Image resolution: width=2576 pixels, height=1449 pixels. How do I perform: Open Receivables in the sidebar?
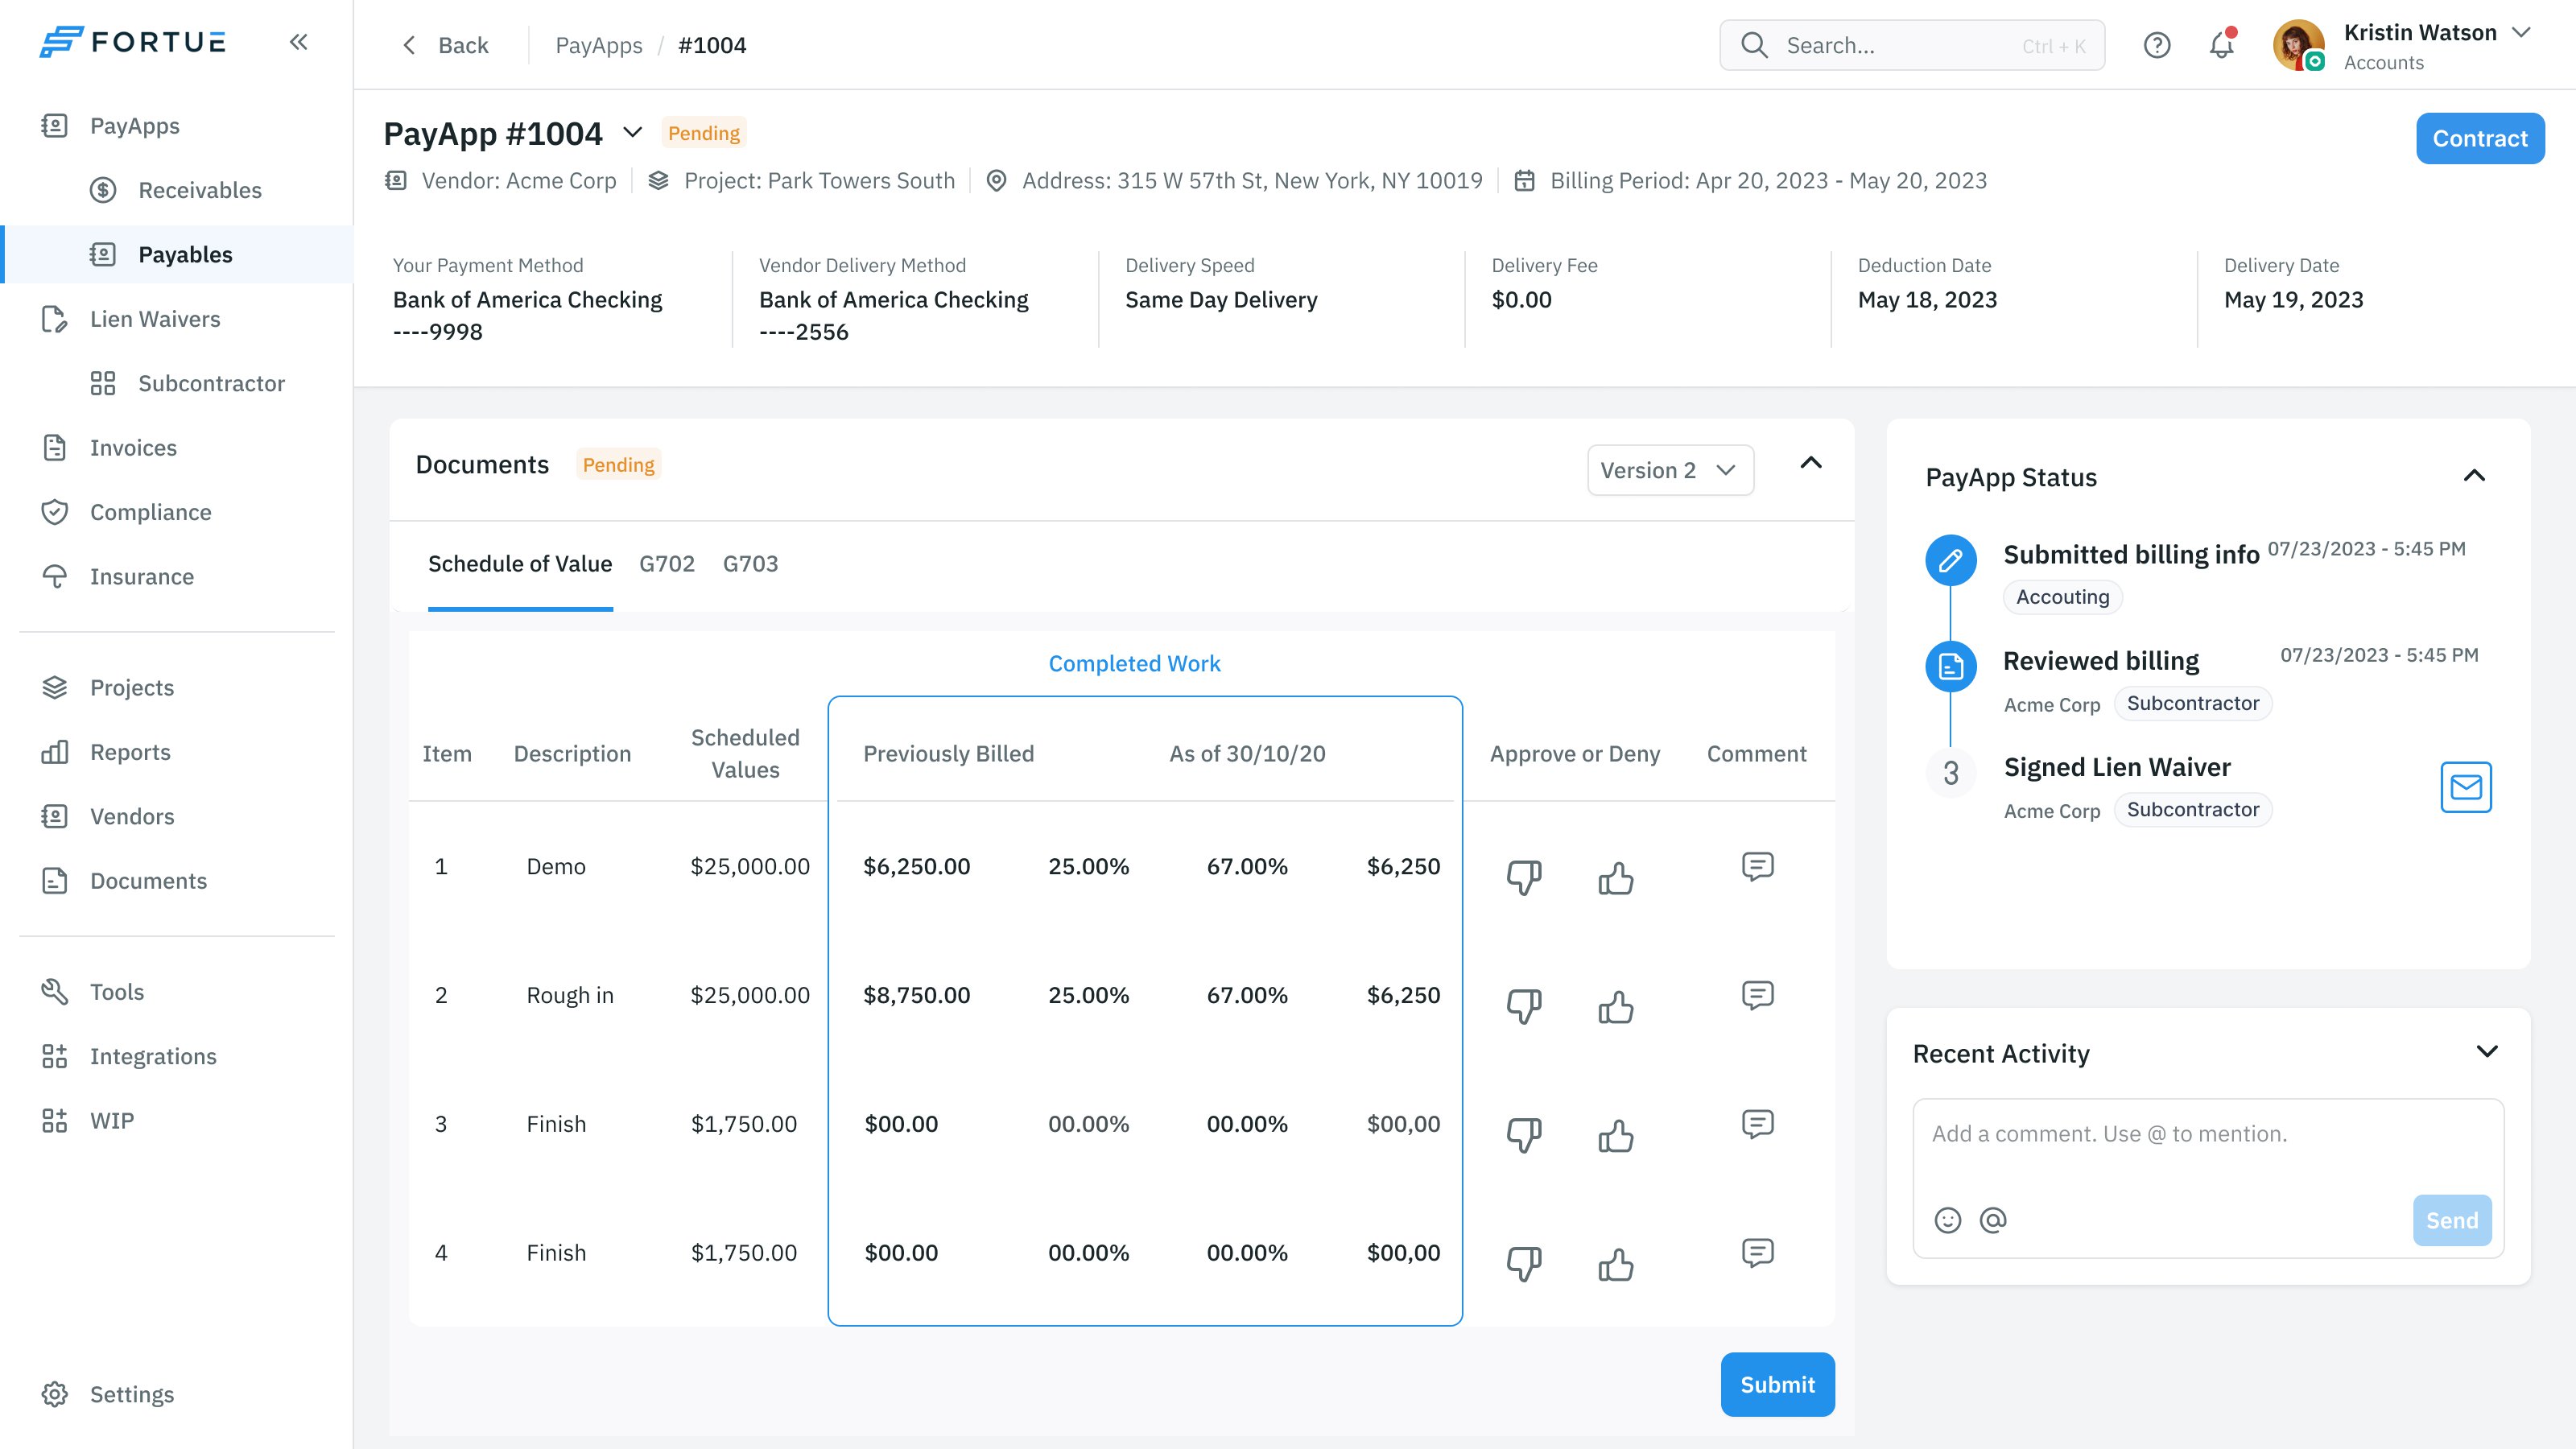[x=200, y=190]
